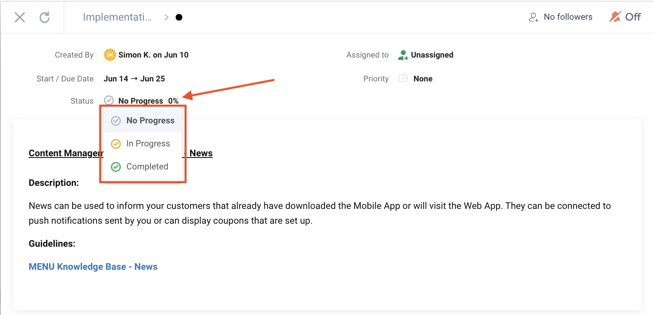
Task: Click the yellow In Progress icon
Action: [116, 144]
